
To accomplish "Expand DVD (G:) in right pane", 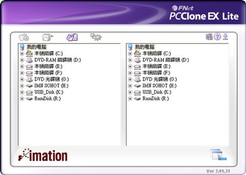I will 130,79.
